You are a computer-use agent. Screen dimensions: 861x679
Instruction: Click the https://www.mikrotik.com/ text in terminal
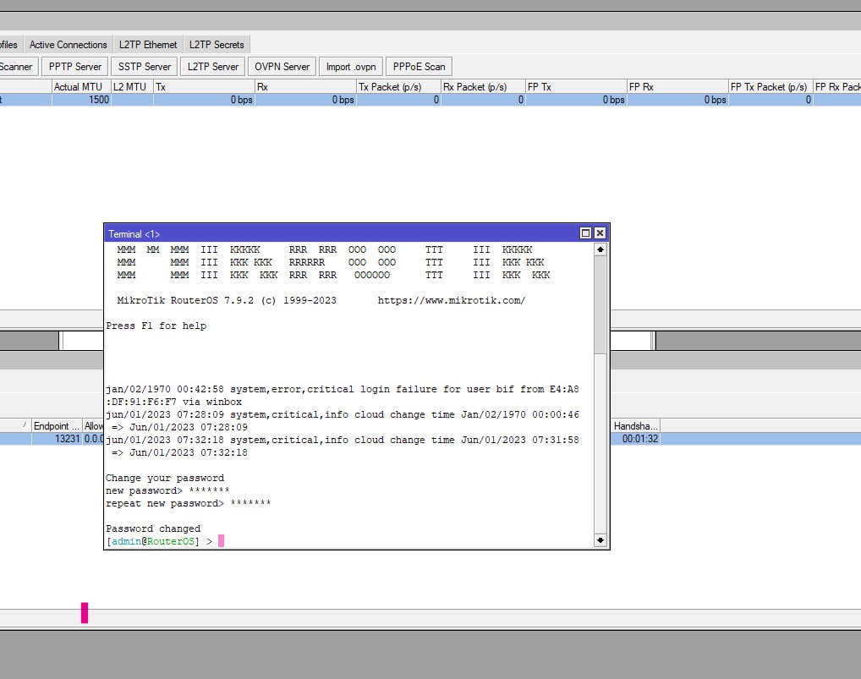[452, 300]
